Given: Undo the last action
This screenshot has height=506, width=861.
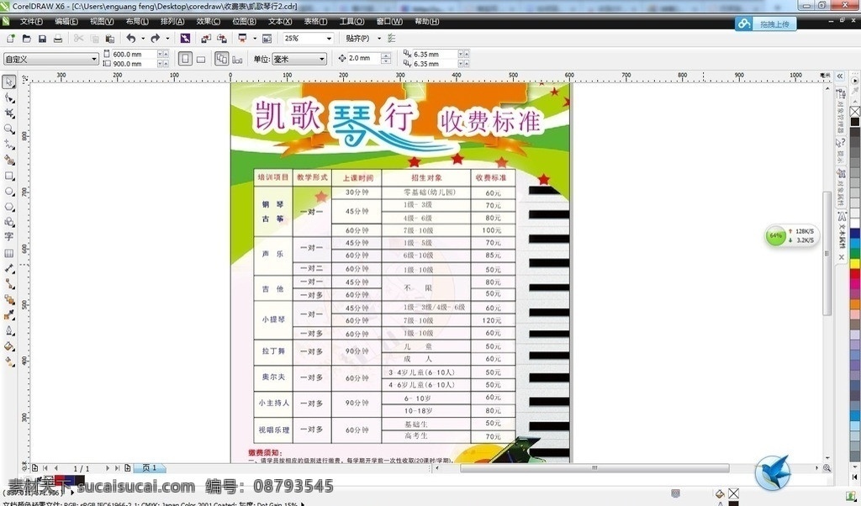Looking at the screenshot, I should (x=130, y=39).
